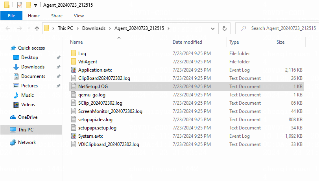The height and width of the screenshot is (181, 319).
Task: Open the recent locations dropdown arrow
Action: (29, 28)
